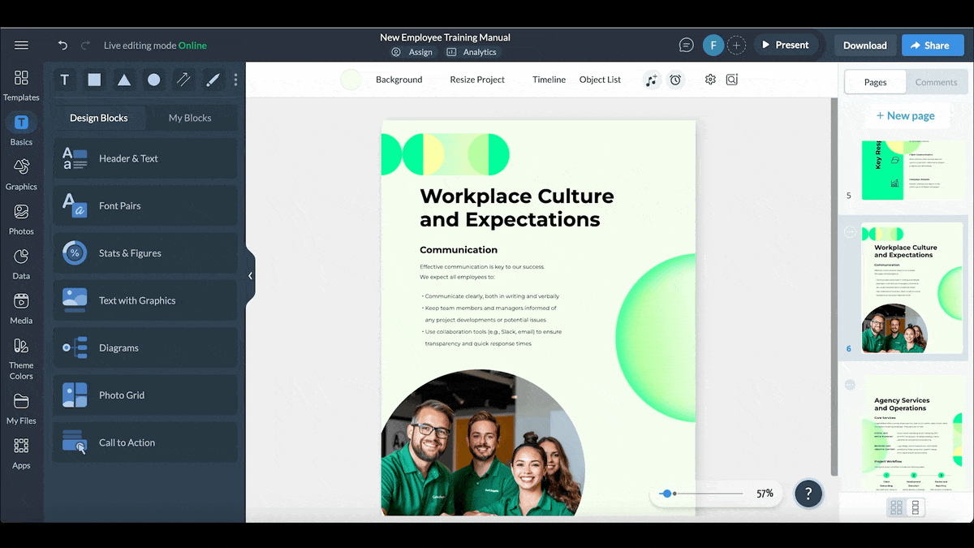Select the triangle shape tool
This screenshot has width=974, height=548.
124,80
